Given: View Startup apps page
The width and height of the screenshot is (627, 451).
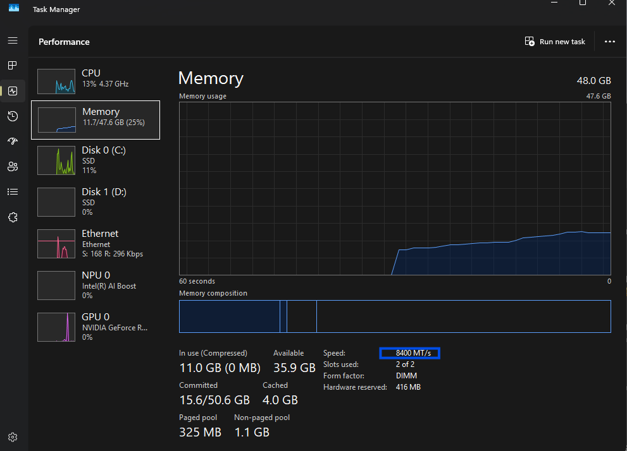Looking at the screenshot, I should point(13,141).
